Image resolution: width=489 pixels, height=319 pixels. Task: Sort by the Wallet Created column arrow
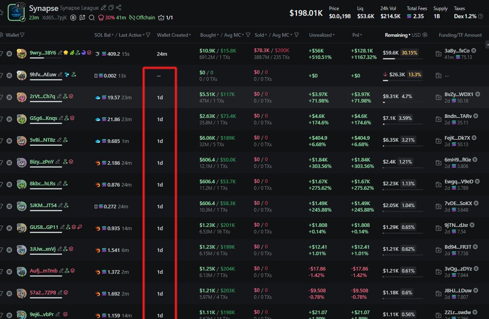(x=190, y=35)
